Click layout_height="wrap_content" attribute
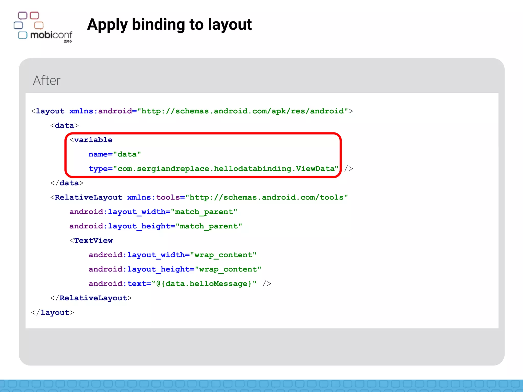523x392 pixels. click(175, 269)
